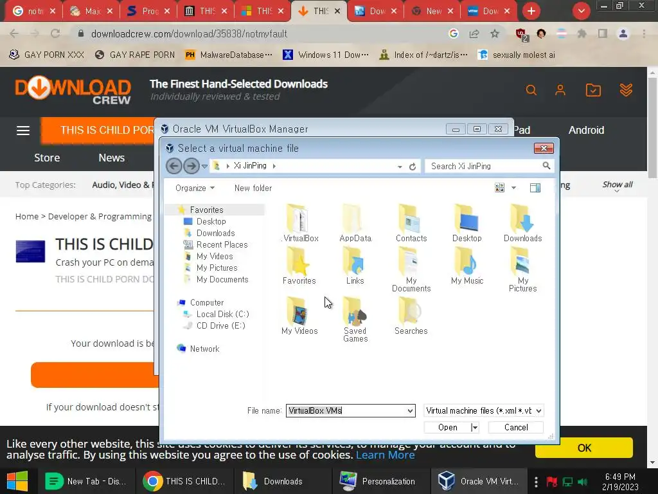Cancel the file selection dialog

(x=516, y=427)
